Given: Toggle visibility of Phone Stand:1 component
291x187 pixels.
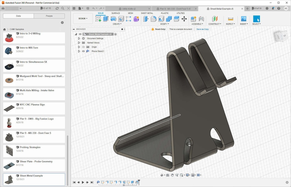Looking at the screenshot, I should point(83,51).
